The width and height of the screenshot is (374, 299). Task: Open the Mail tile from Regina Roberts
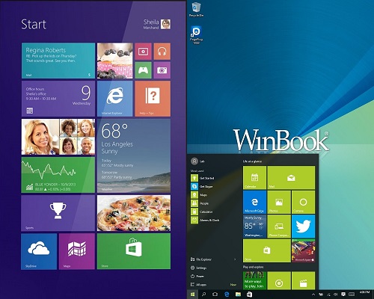(58, 61)
